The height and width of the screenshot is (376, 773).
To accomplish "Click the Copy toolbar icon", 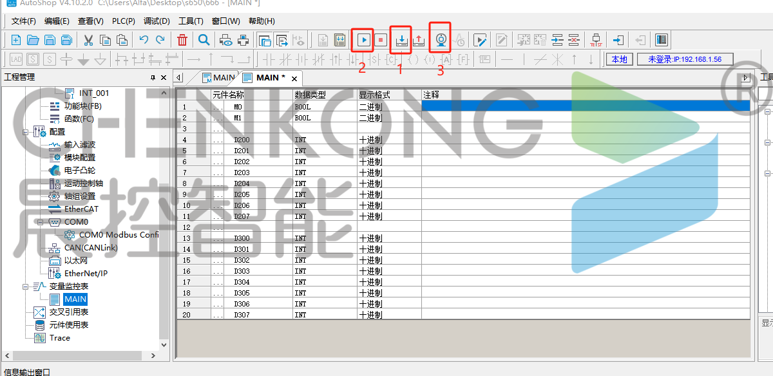I will (105, 40).
